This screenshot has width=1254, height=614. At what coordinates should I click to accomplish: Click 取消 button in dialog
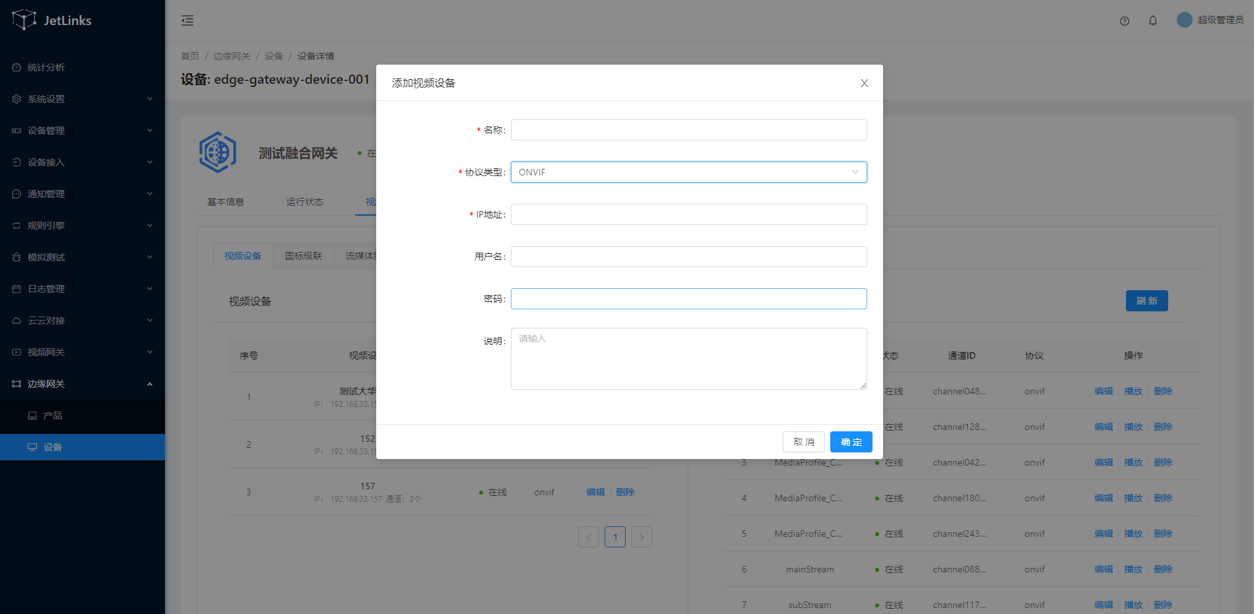tap(803, 442)
